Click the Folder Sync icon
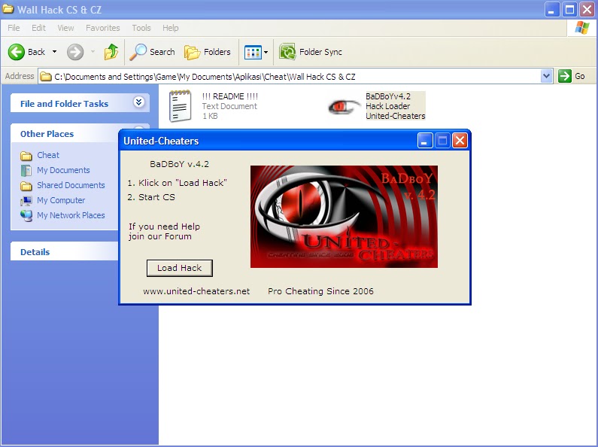Viewport: 598px width, 447px height. [x=287, y=51]
